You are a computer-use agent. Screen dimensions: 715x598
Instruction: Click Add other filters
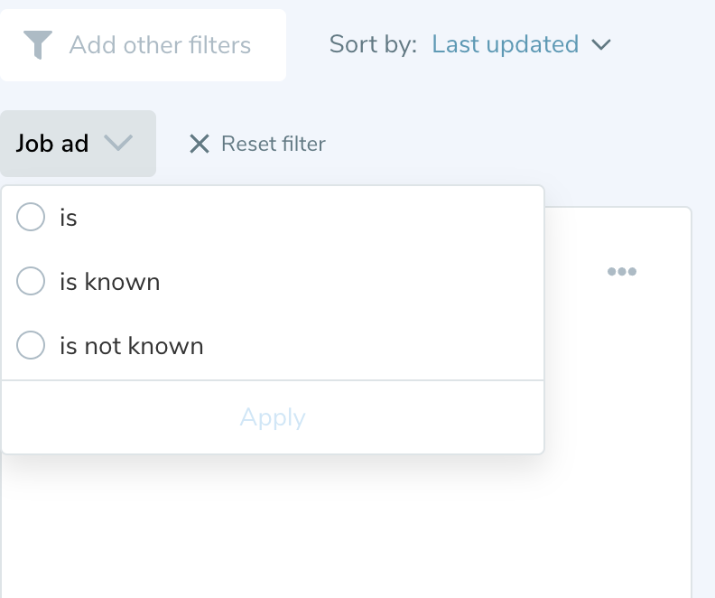160,44
